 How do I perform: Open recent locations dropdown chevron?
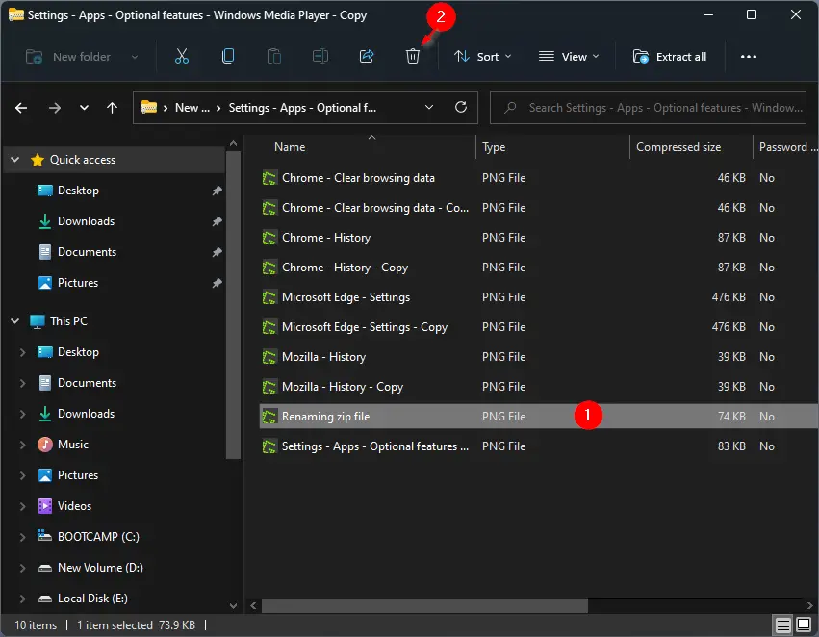point(84,108)
